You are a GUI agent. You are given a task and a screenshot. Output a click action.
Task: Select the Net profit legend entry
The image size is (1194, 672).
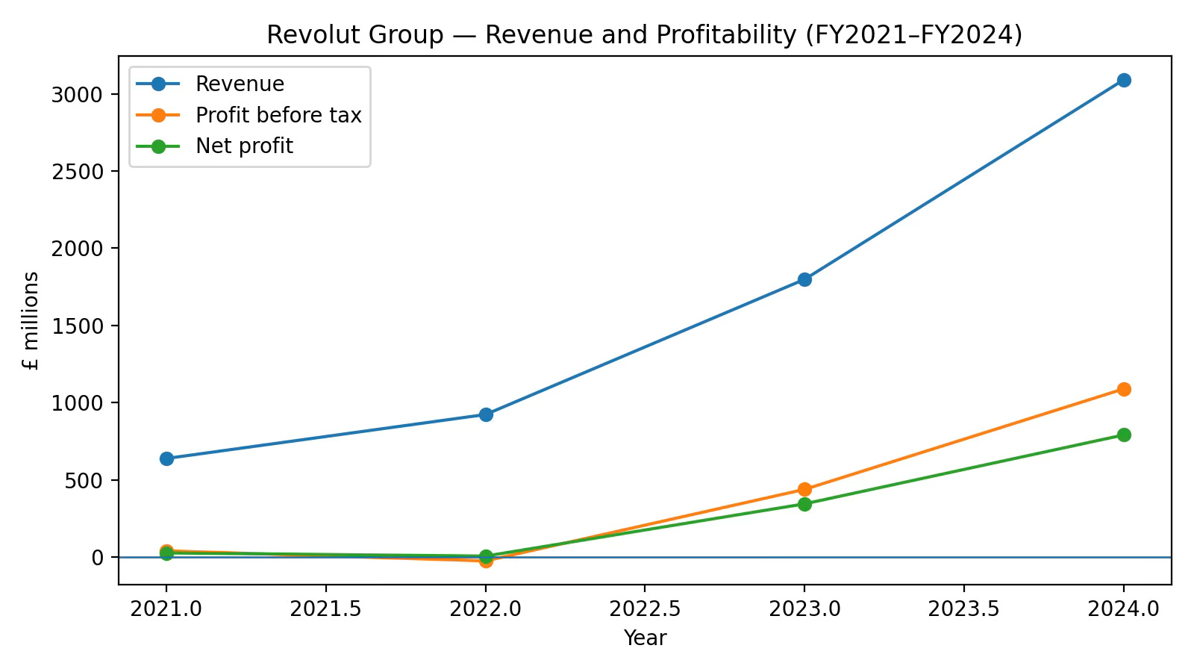coord(215,146)
